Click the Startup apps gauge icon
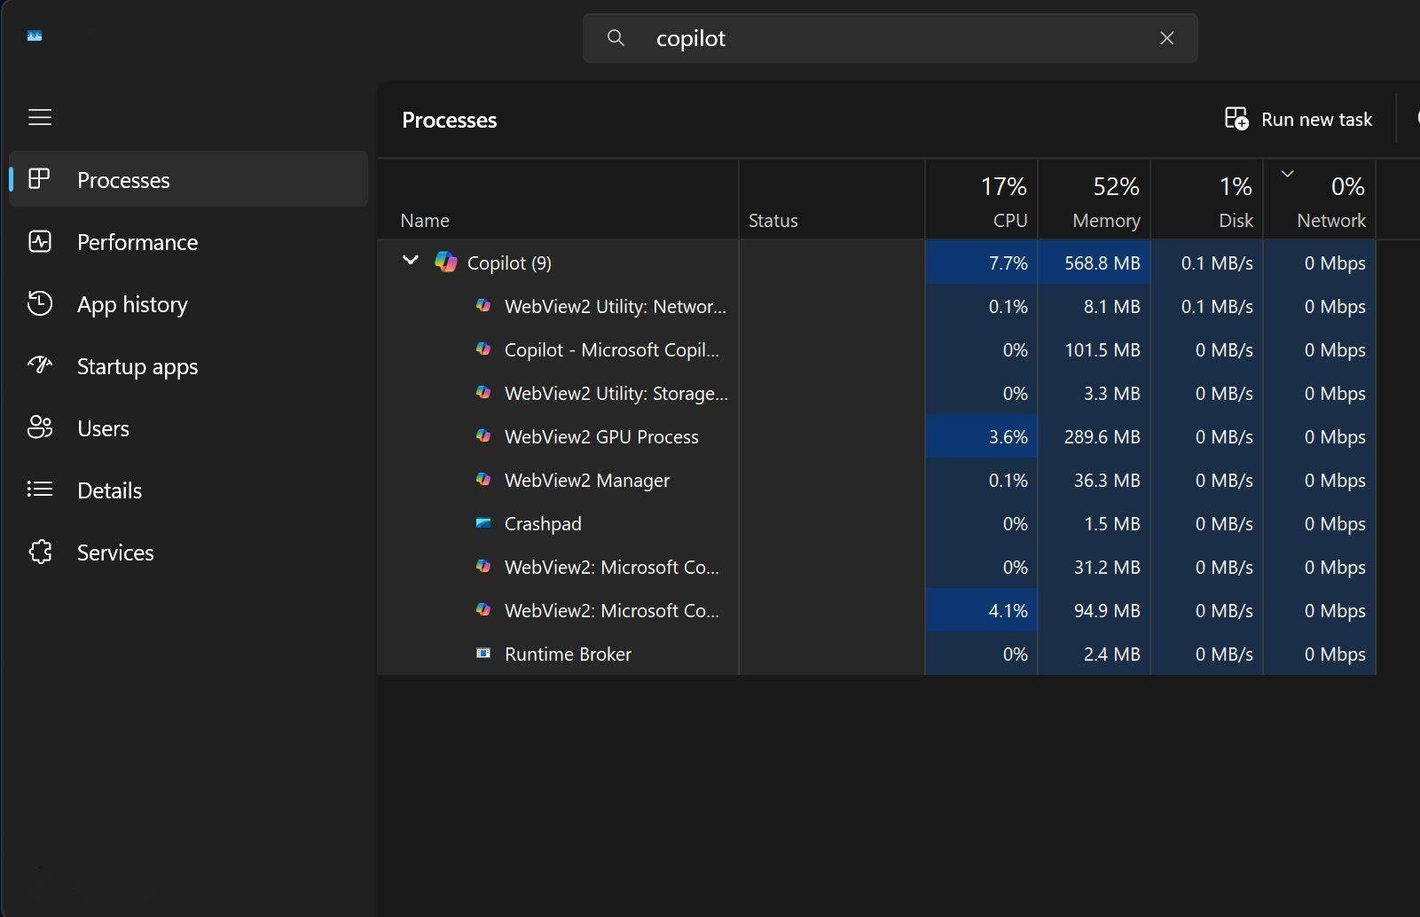 [40, 365]
